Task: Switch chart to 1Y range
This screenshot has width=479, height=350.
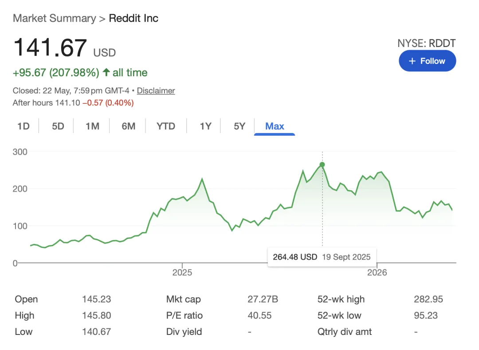Action: click(x=206, y=126)
